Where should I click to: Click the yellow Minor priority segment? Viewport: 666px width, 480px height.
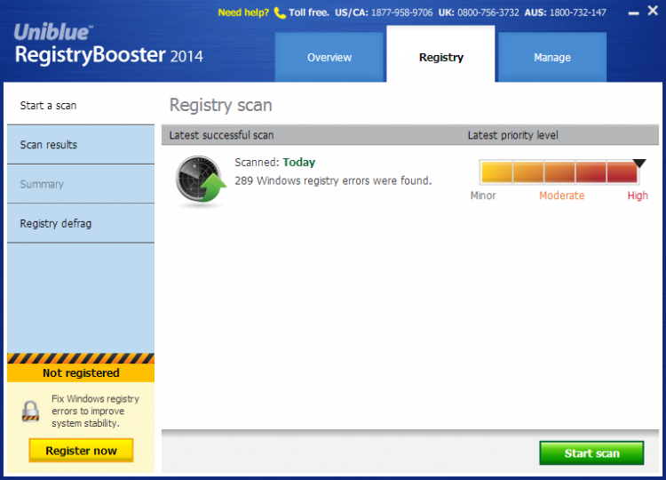pos(496,172)
